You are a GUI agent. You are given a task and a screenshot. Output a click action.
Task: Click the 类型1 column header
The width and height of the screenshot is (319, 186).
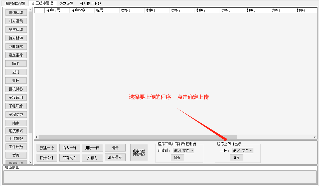click(x=132, y=10)
